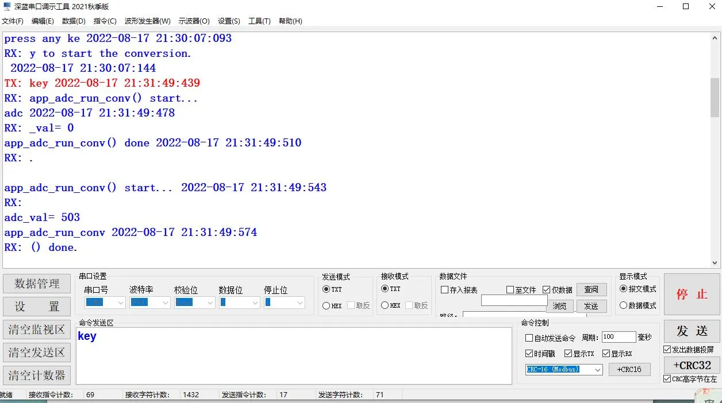Click the monitor scrollbar down arrow
The width and height of the screenshot is (722, 403).
click(x=715, y=263)
